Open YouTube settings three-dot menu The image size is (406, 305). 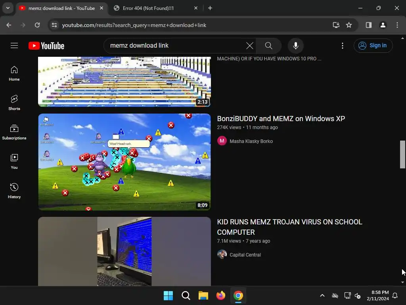click(x=342, y=46)
